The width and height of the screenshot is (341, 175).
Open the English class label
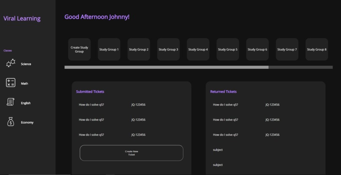tap(26, 103)
